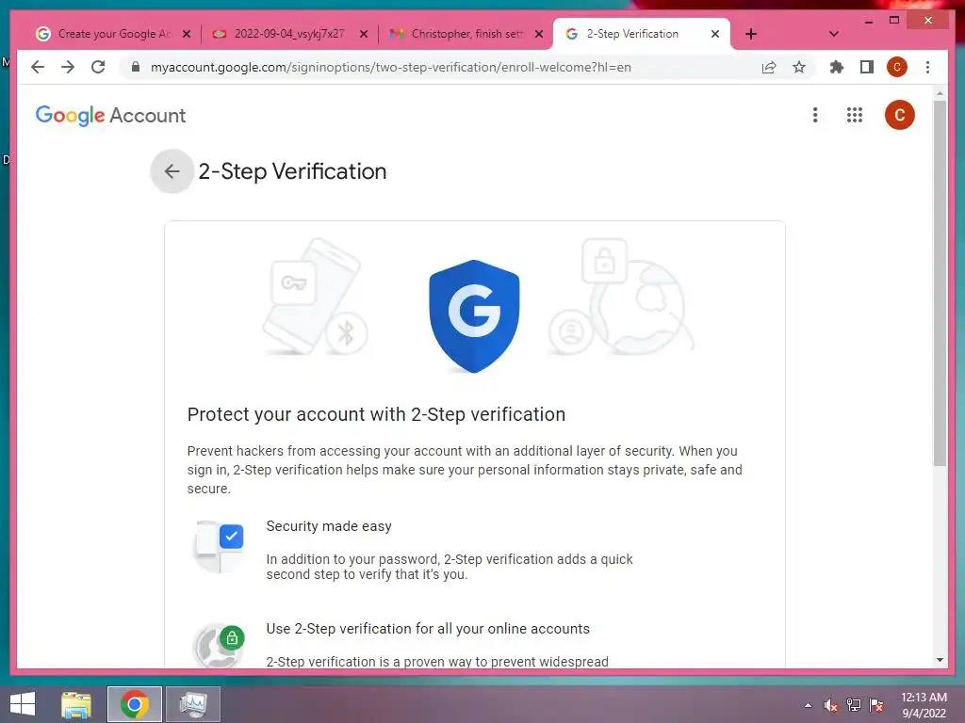
Task: Click scrollbar down arrow
Action: (x=940, y=660)
